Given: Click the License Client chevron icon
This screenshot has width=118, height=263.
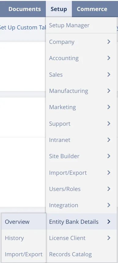Looking at the screenshot, I should (109, 238).
